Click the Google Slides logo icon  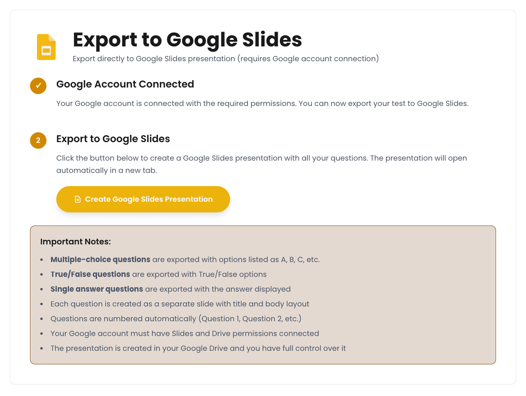(x=46, y=46)
